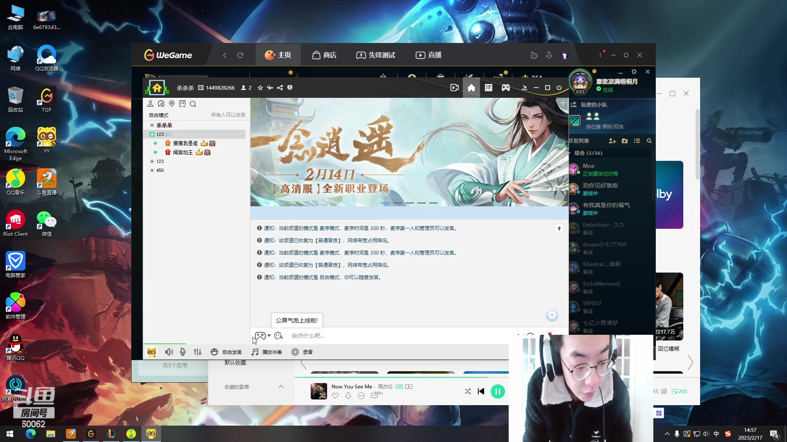The width and height of the screenshot is (787, 442).
Task: Open more options for current song
Action: [361, 396]
